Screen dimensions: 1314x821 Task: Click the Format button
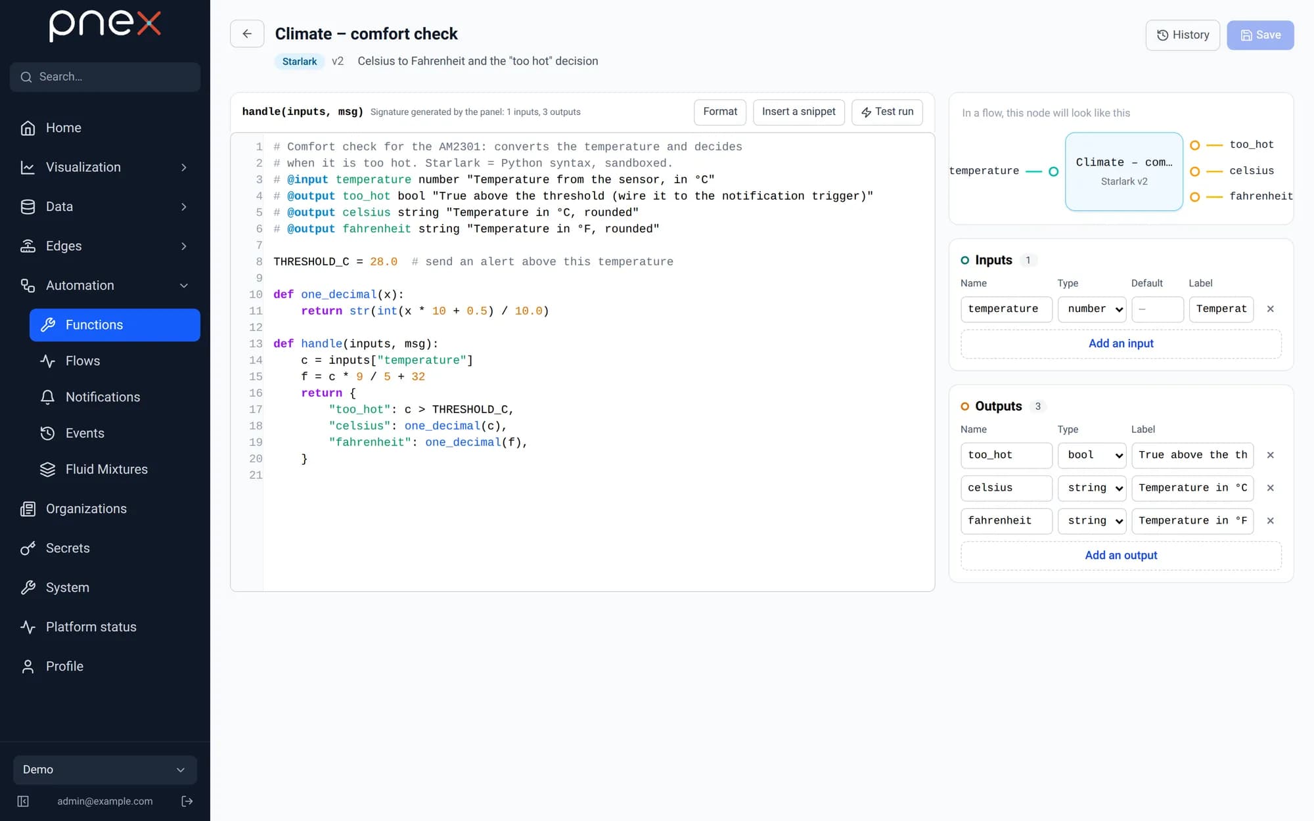tap(720, 112)
